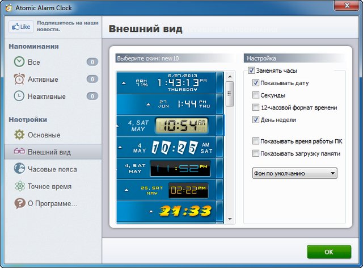Screen dimensions: 363x268
Task: Click the red alarm clock Активные icon
Action: coord(19,79)
